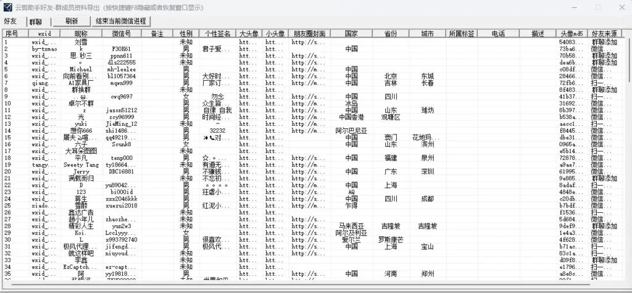632x293 pixels.
Task: Click the 描述 column header
Action: tap(538, 33)
